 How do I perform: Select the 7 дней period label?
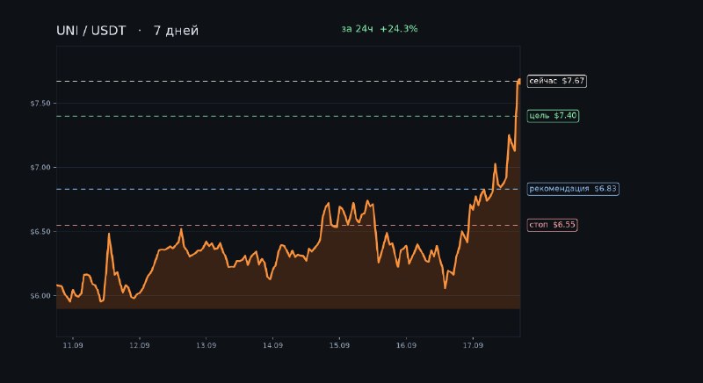(176, 31)
